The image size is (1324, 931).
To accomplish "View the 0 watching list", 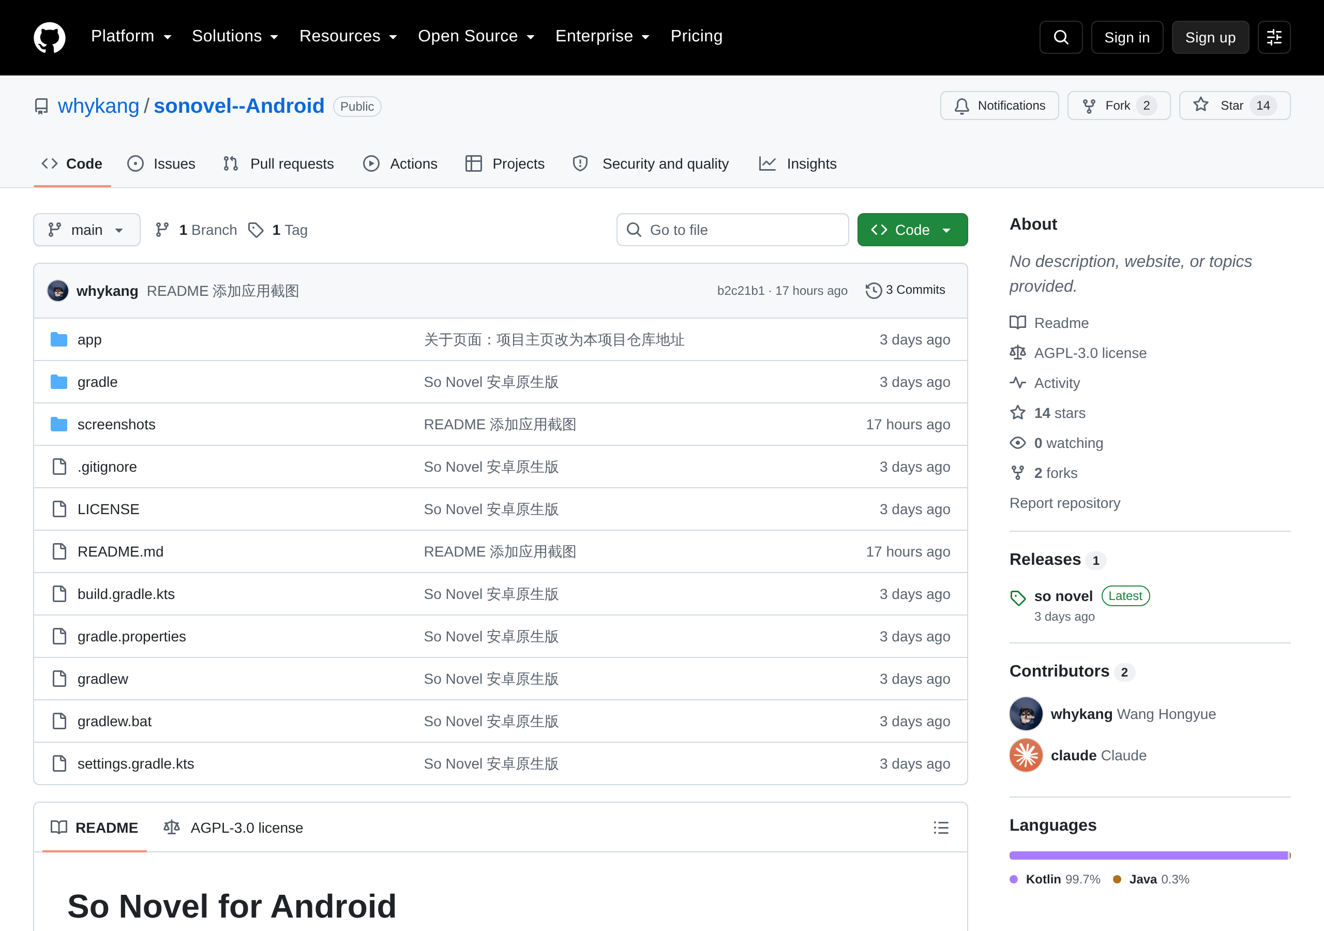I will (x=1057, y=443).
